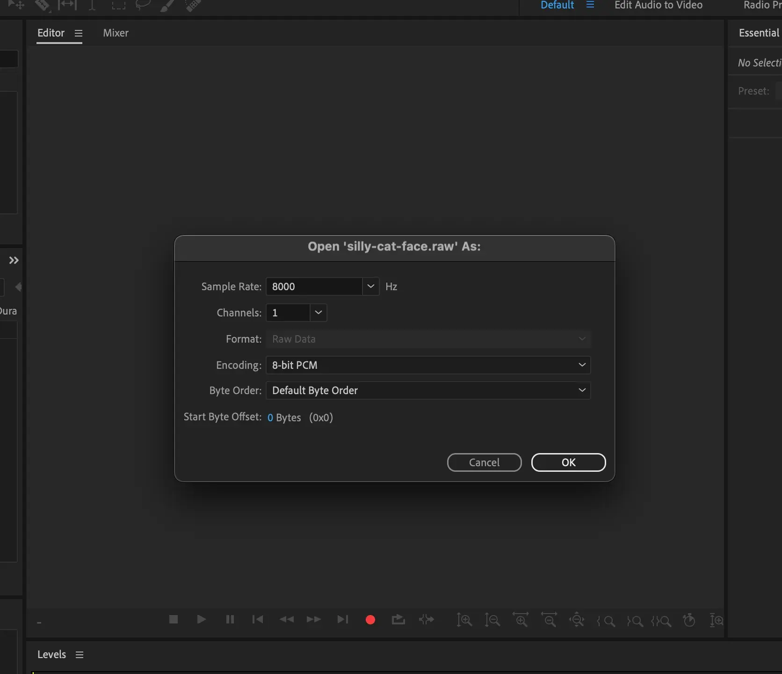Viewport: 782px width, 674px height.
Task: Select the Time Selection tool
Action: point(92,5)
